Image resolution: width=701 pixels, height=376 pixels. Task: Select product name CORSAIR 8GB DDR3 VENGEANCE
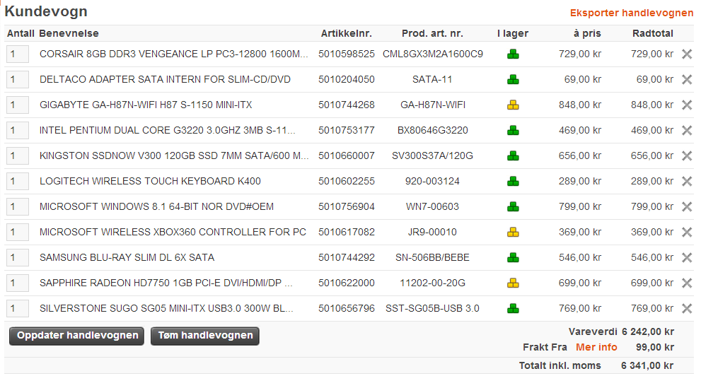click(173, 54)
